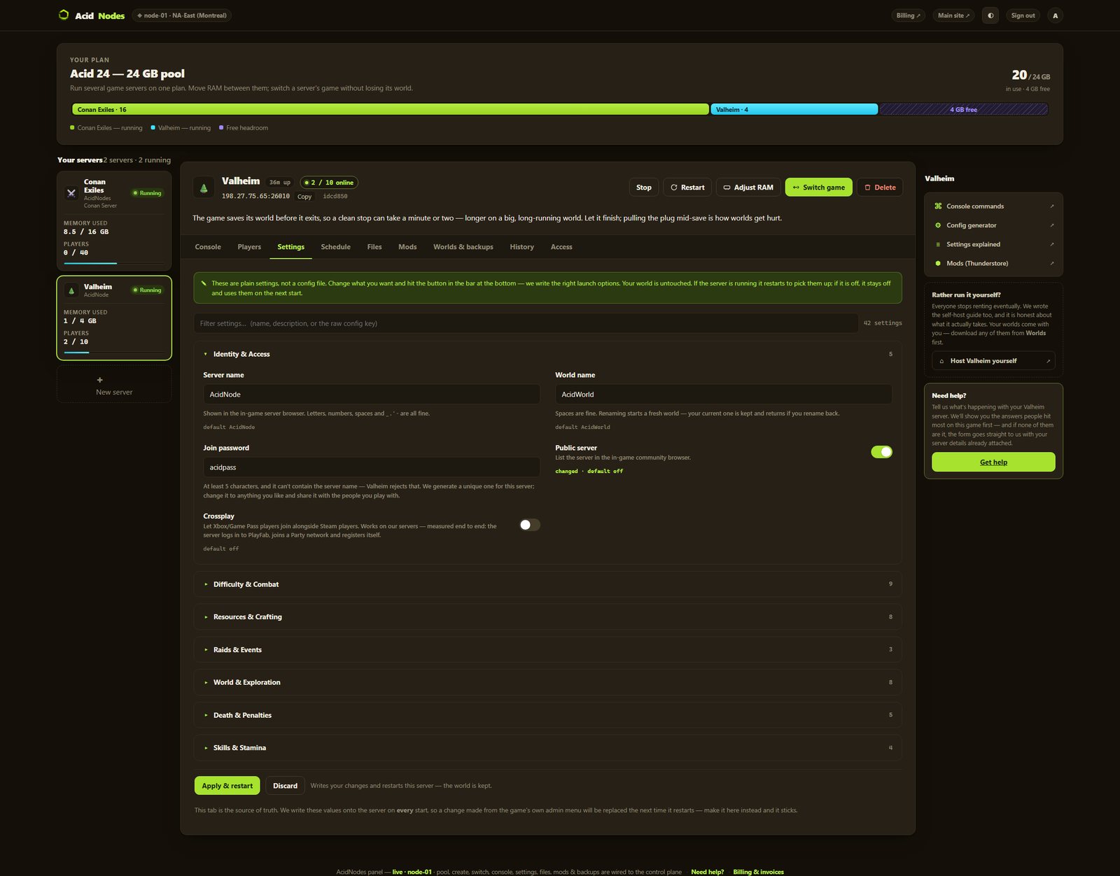Open the Billing link in header
Viewport: 1120px width, 876px height.
tap(908, 15)
